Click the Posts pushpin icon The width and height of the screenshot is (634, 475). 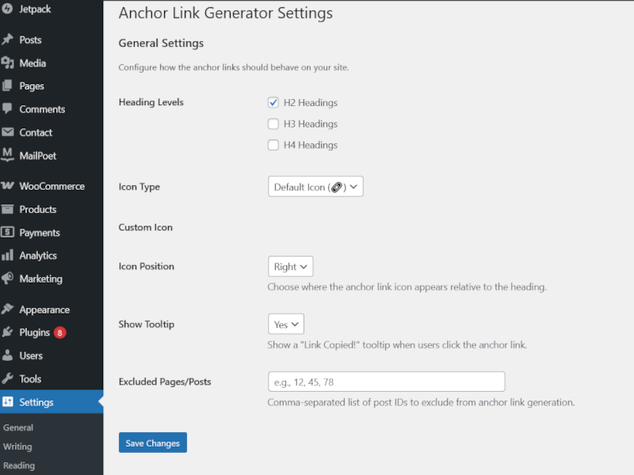[x=8, y=40]
